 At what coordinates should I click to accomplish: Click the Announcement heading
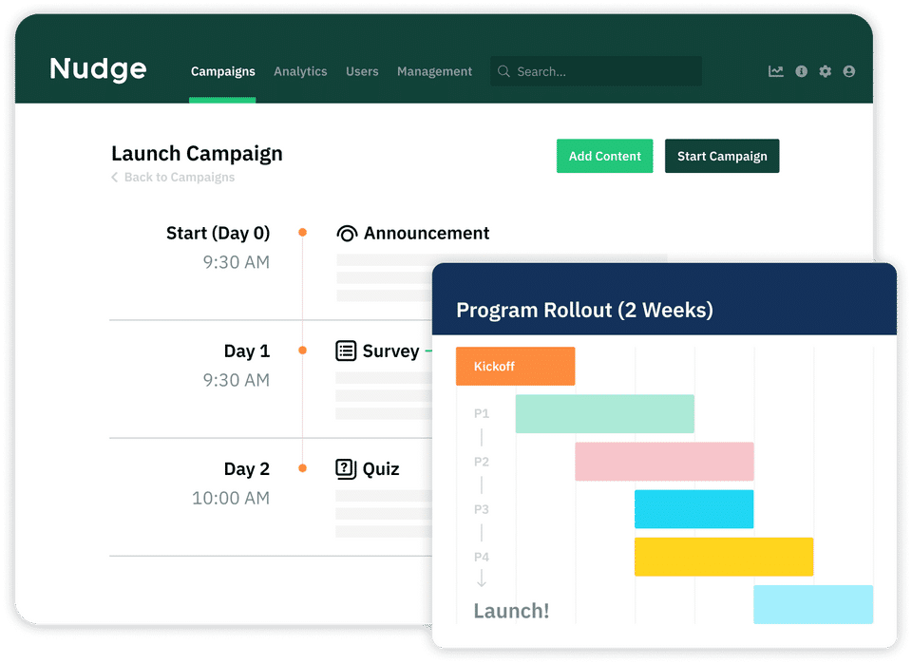coord(427,233)
